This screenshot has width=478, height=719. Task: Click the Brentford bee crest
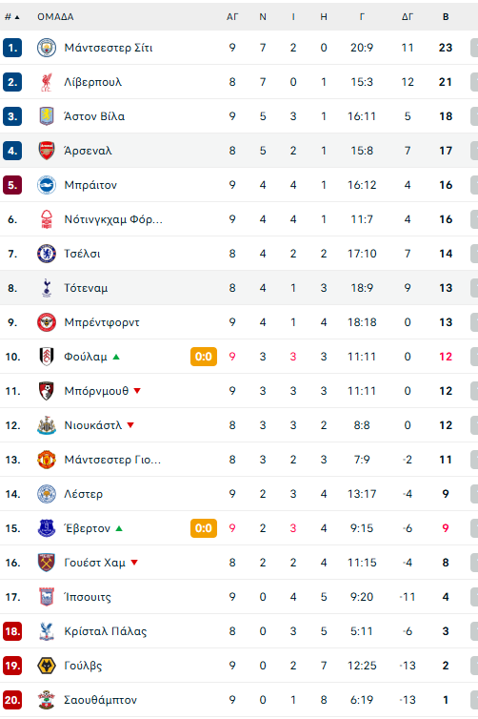point(47,322)
